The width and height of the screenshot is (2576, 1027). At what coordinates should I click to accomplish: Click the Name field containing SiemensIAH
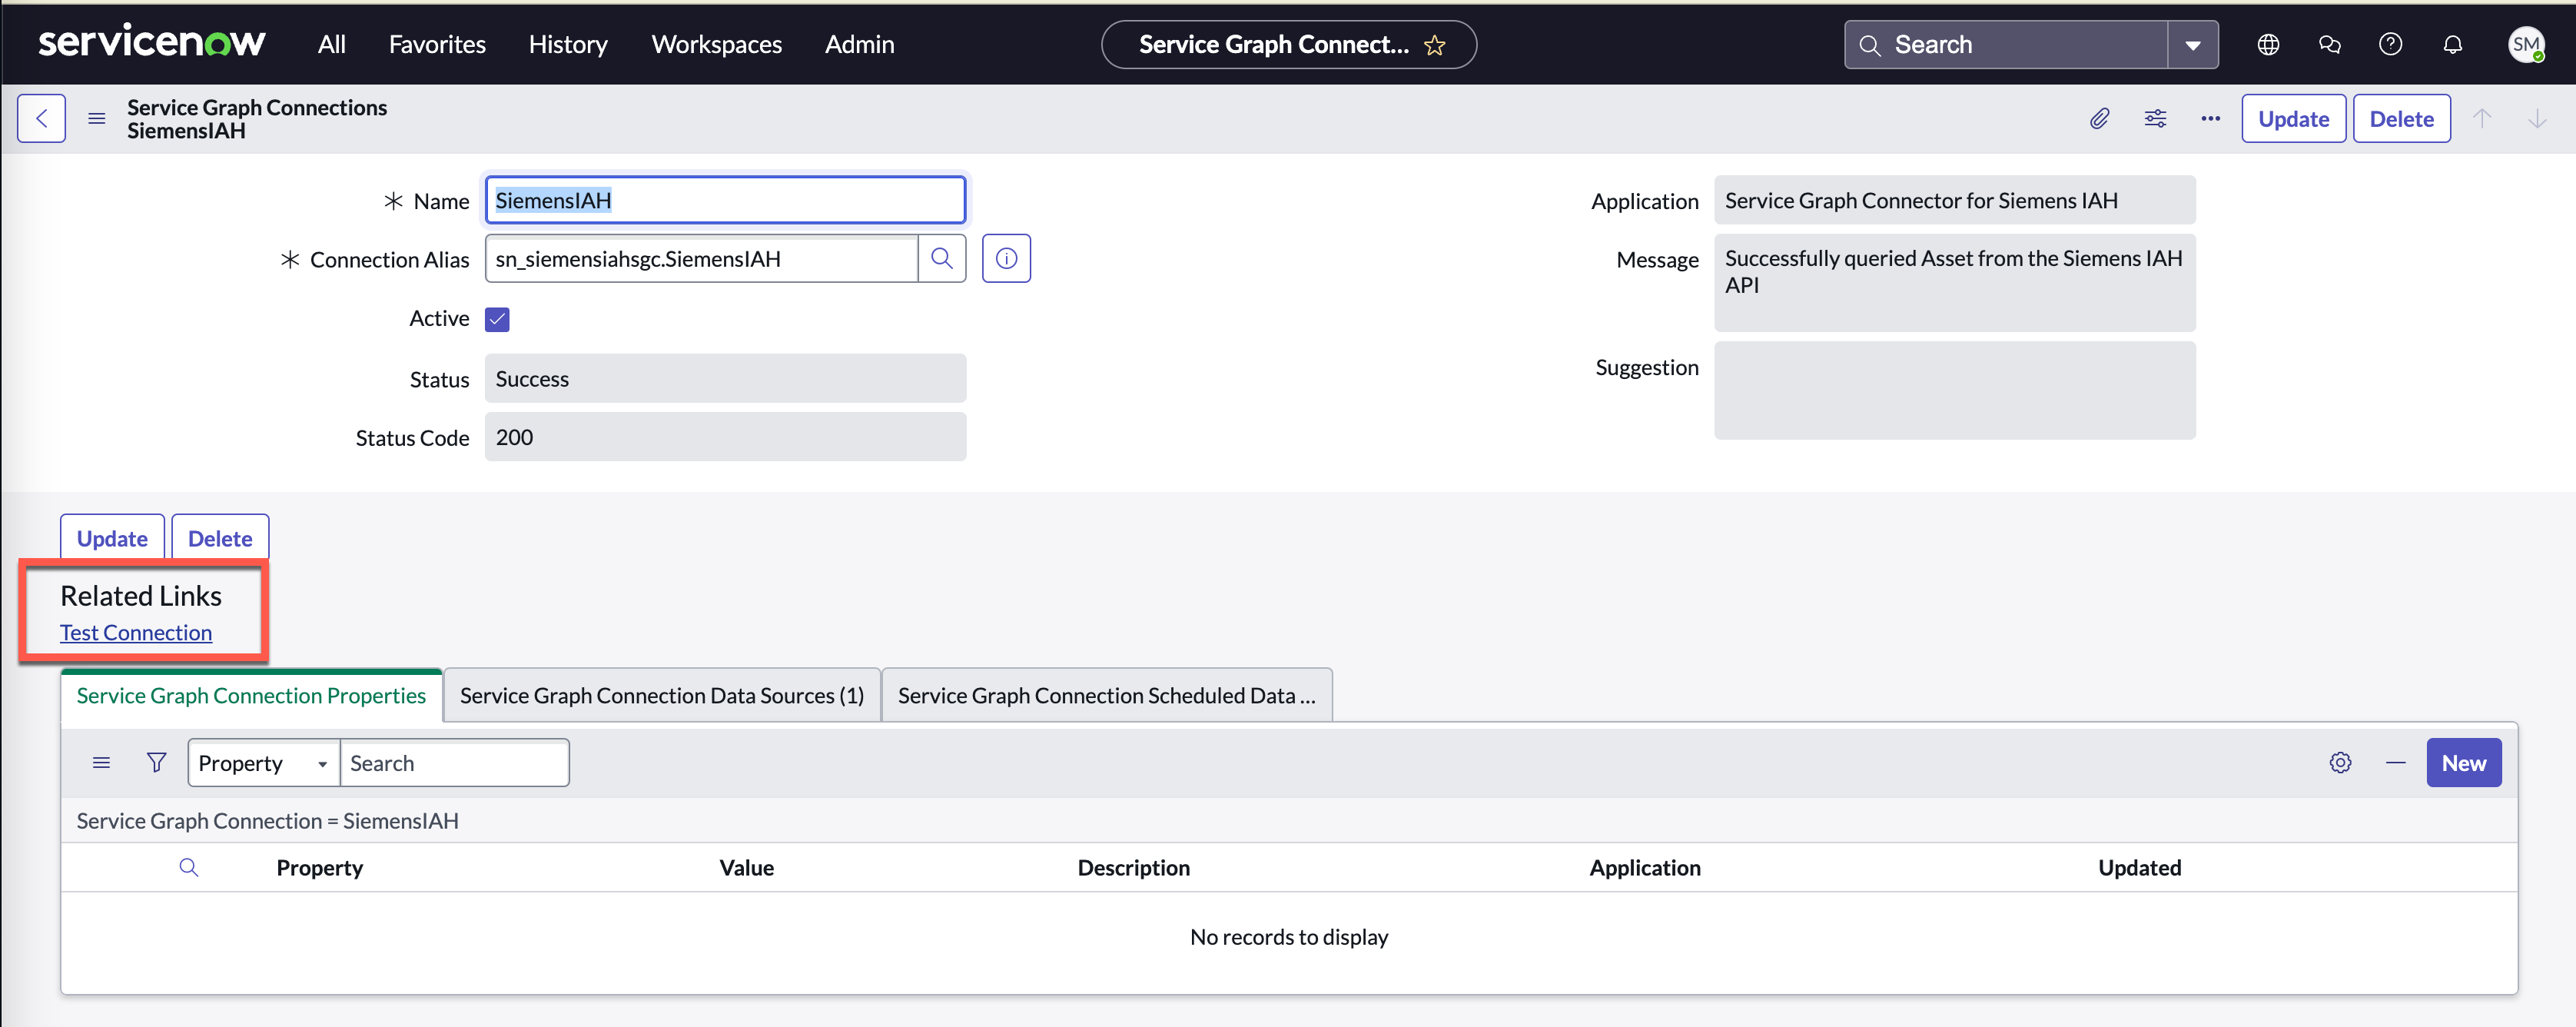tap(725, 200)
